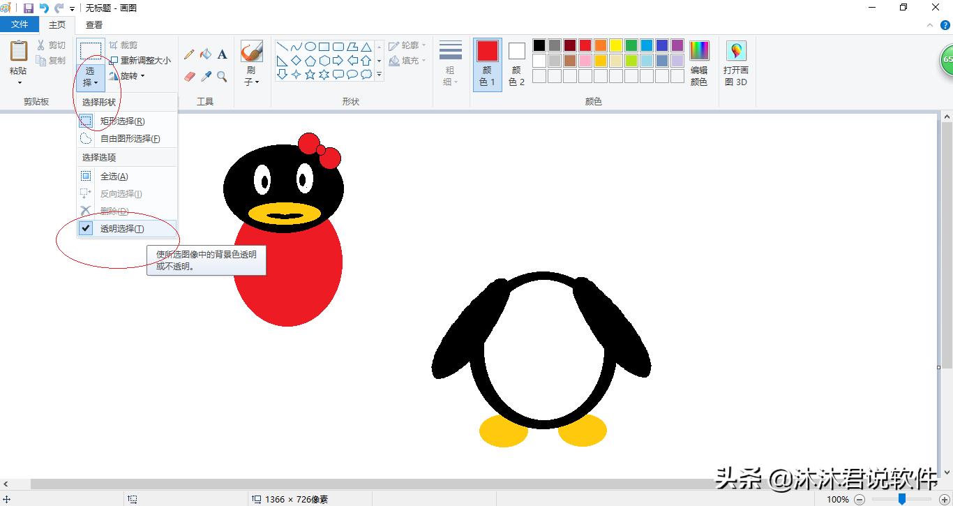Choose Free-form selection (自由图形选择)
This screenshot has height=506, width=953.
[126, 139]
